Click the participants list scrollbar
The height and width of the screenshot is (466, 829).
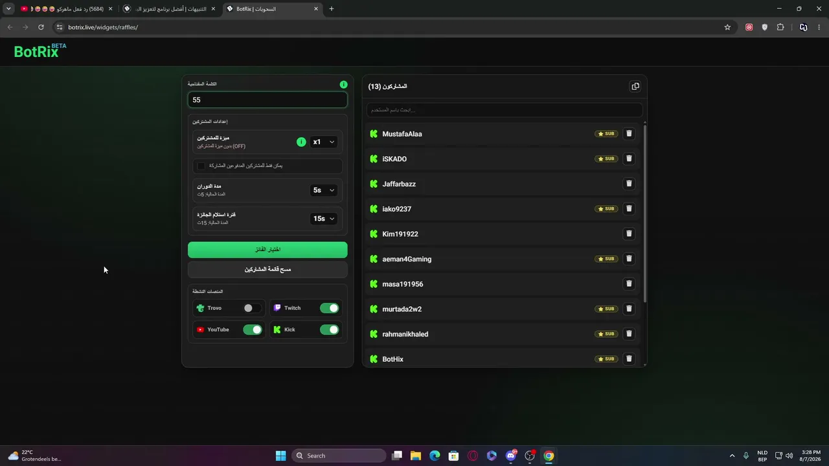click(x=645, y=213)
